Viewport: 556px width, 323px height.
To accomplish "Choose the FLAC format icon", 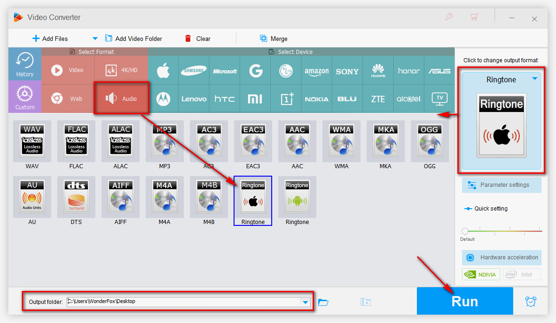I will click(76, 141).
